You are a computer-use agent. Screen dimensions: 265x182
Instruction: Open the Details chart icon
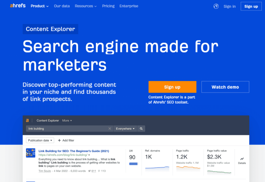(242, 159)
